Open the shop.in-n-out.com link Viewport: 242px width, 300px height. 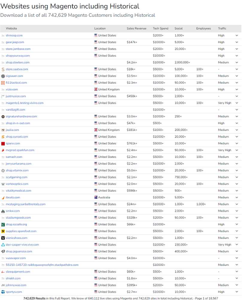(18, 123)
